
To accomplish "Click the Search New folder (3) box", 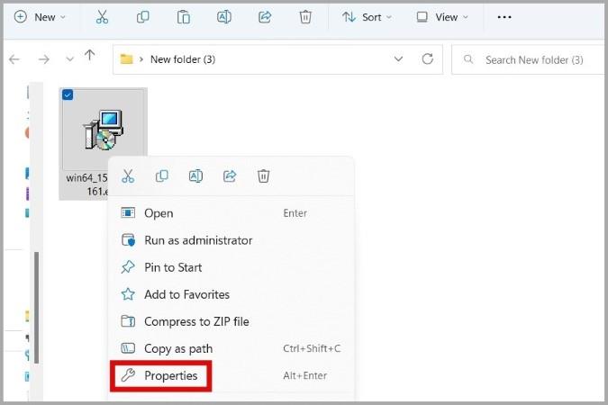I will [528, 59].
